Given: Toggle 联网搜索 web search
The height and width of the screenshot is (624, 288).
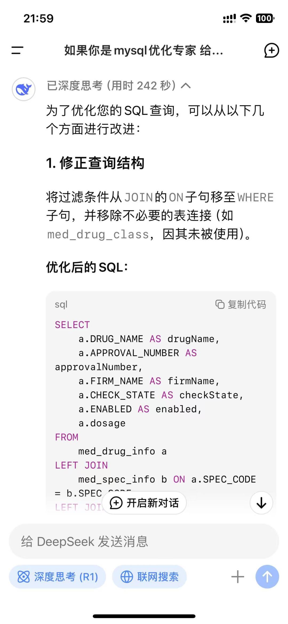Looking at the screenshot, I should click(x=149, y=577).
